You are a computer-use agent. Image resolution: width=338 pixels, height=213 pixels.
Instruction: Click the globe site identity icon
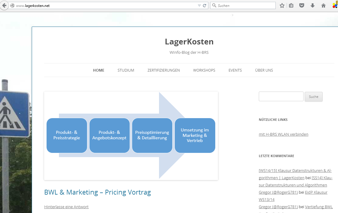(12, 5)
